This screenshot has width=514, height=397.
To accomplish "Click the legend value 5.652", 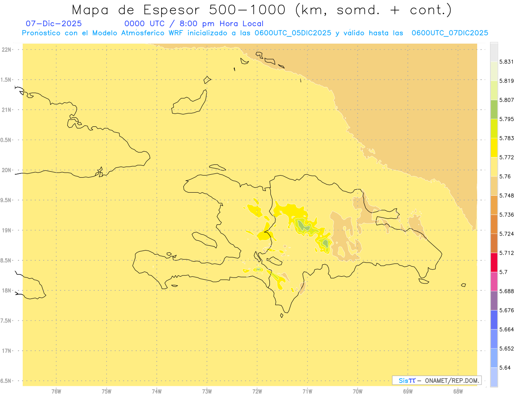I will (x=507, y=349).
